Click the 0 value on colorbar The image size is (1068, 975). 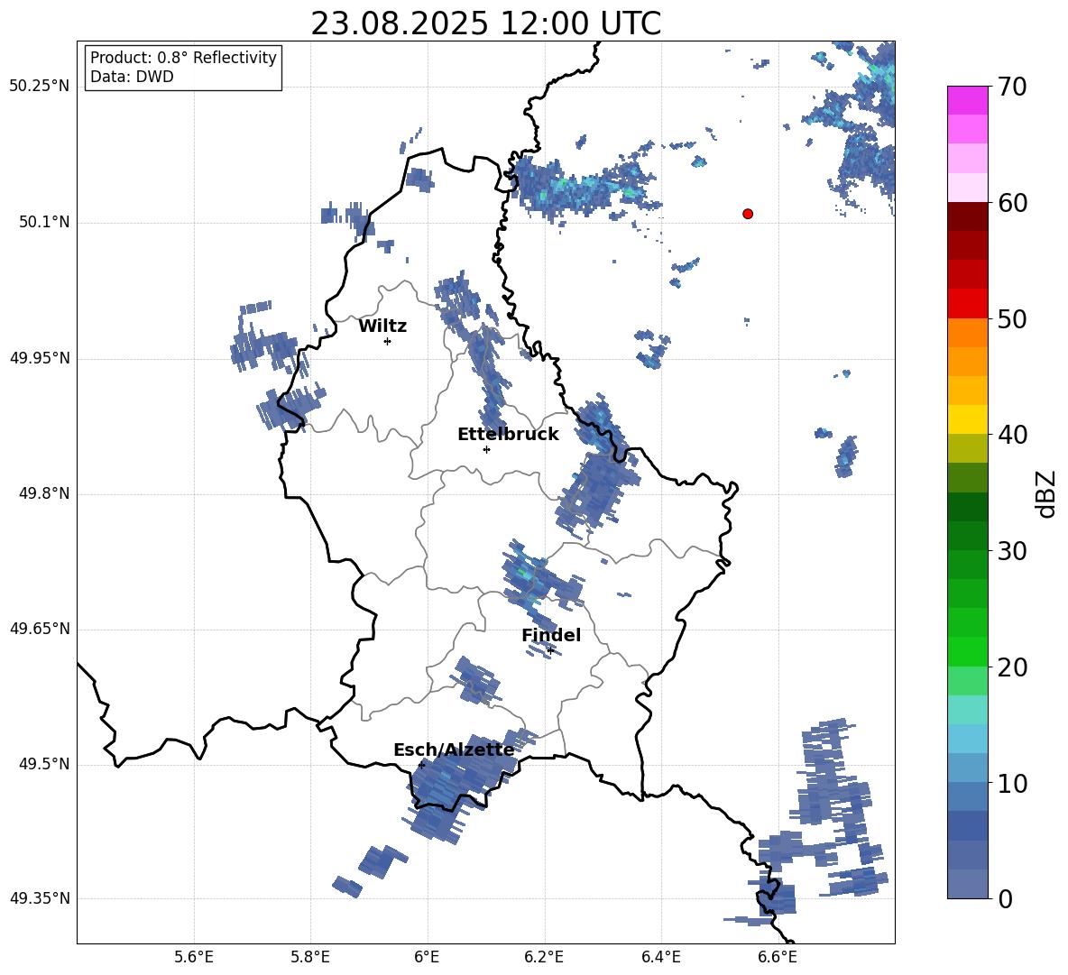[1005, 898]
